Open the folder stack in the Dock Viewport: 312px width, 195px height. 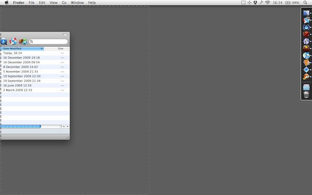pos(306,87)
